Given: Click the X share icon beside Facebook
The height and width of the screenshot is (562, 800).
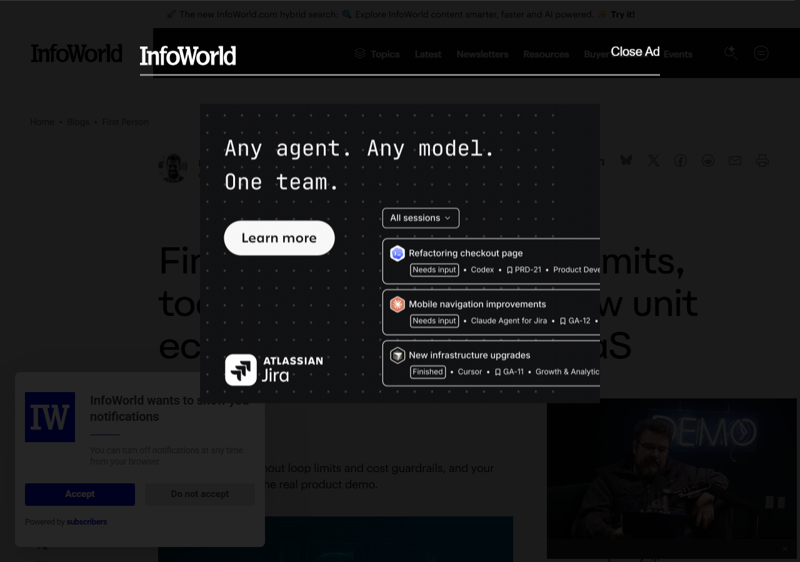Looking at the screenshot, I should (654, 160).
